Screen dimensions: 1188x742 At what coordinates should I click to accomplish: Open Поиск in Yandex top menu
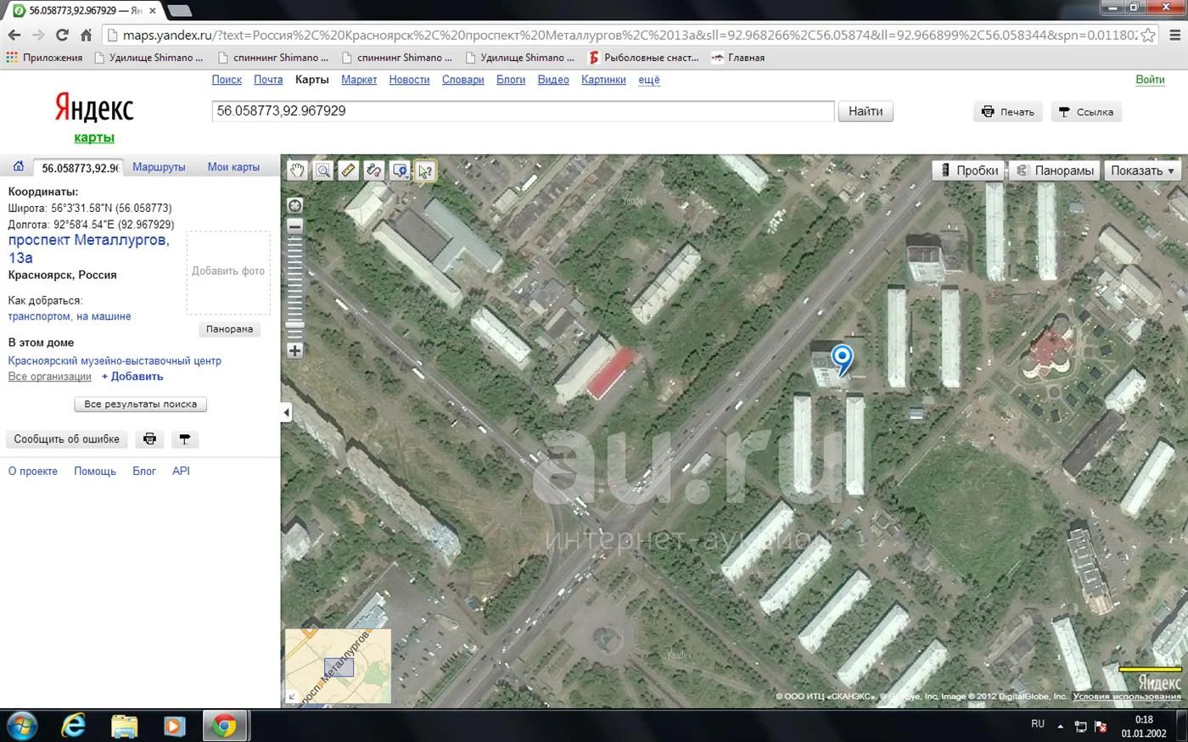(x=227, y=80)
